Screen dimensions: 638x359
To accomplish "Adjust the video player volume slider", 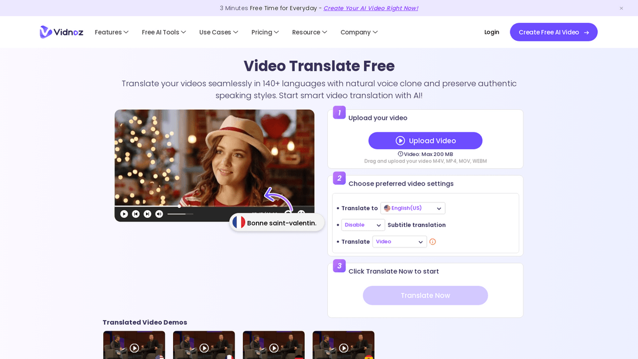I will point(180,214).
